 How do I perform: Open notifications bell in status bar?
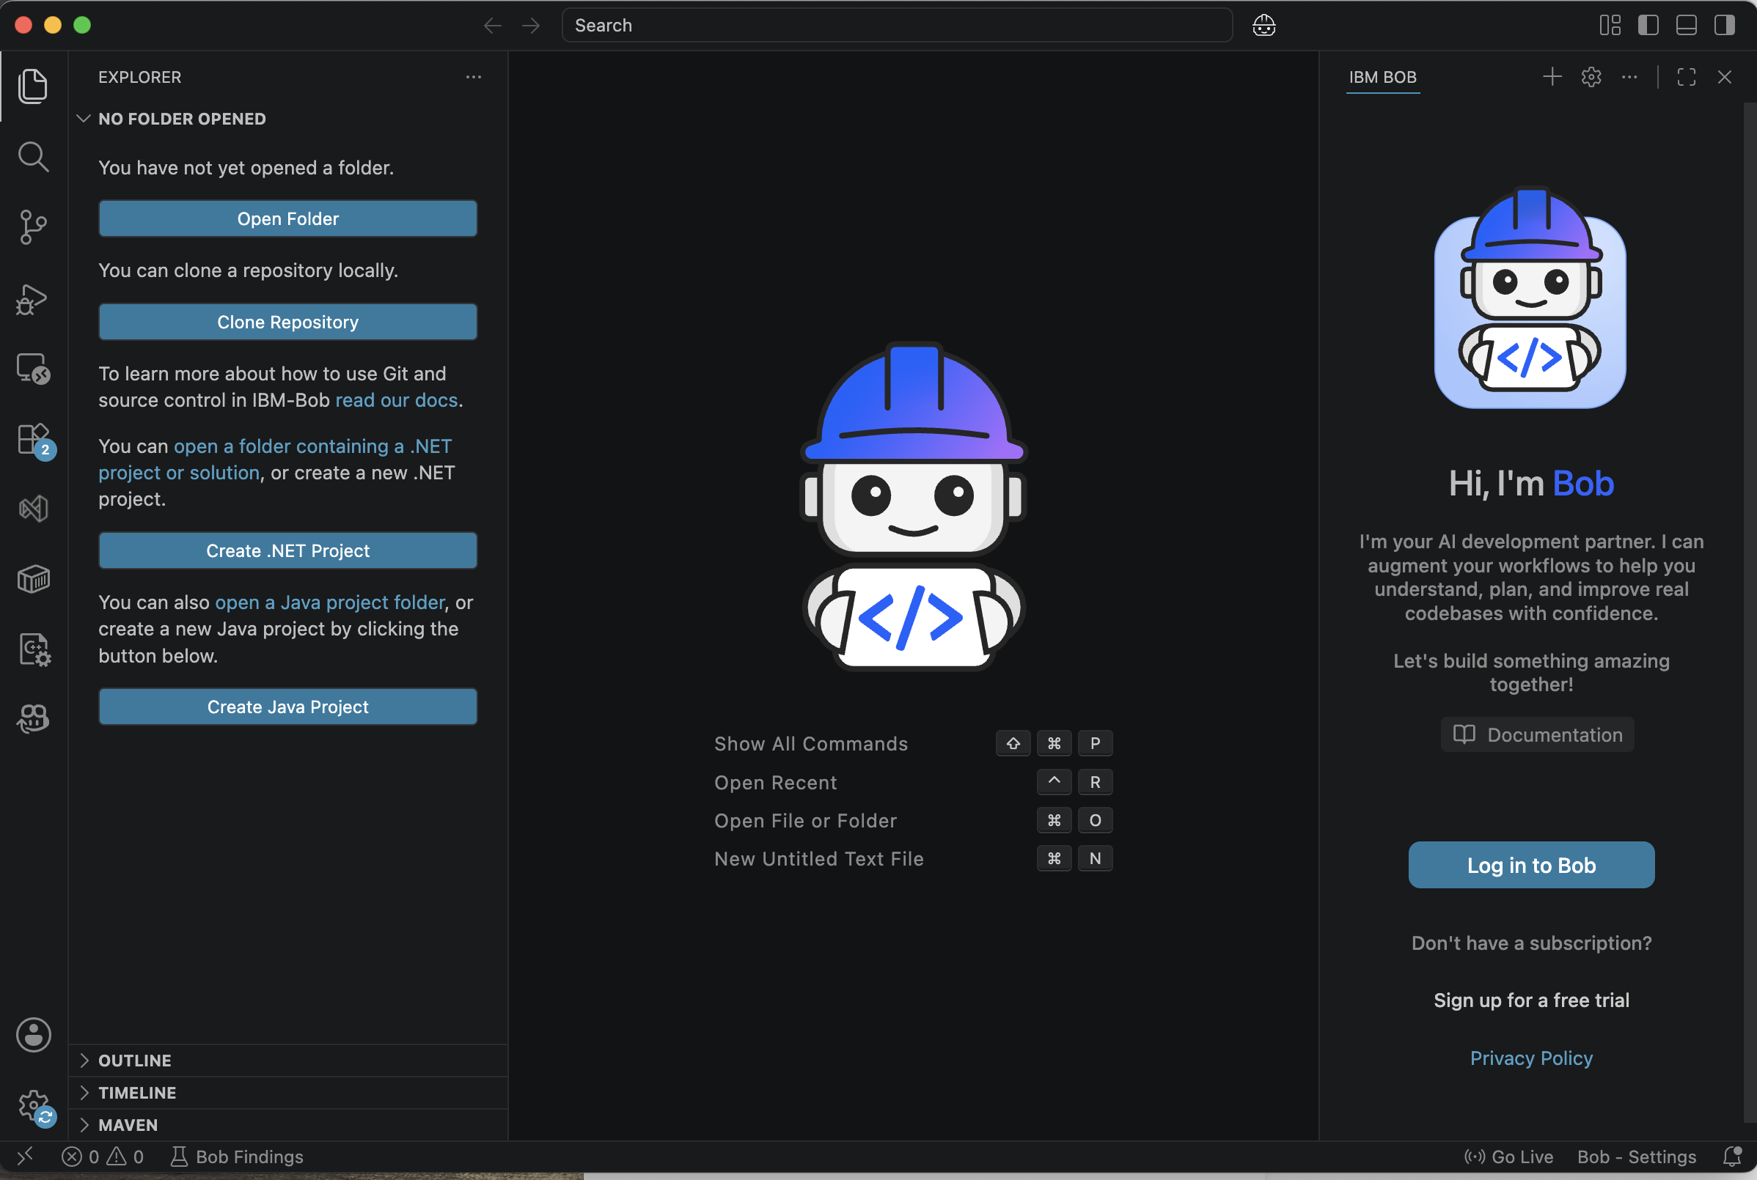pyautogui.click(x=1733, y=1157)
